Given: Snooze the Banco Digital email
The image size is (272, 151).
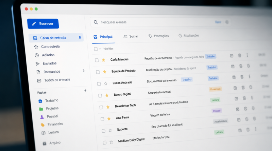Looking at the screenshot, I should 251,87.
